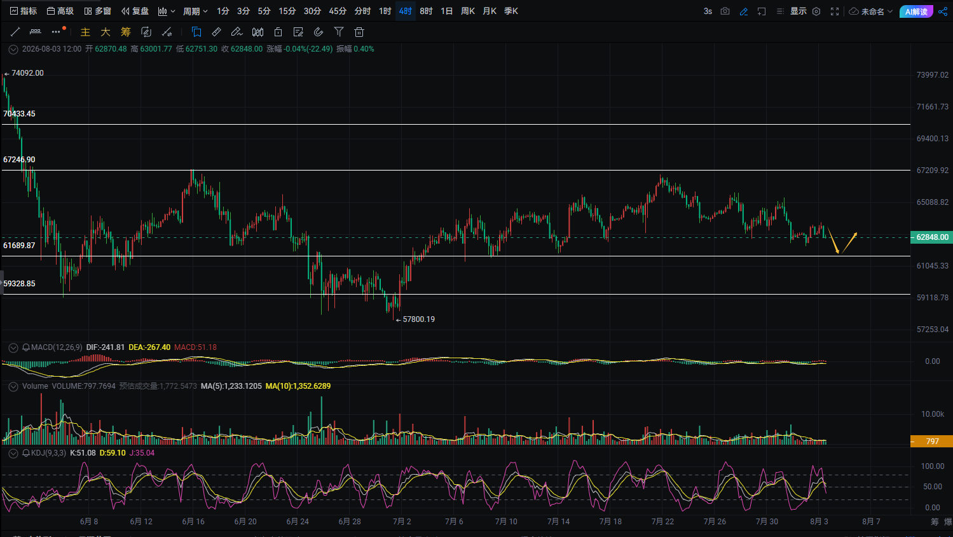The image size is (953, 537).
Task: Open the 未命名 layout dropdown
Action: [871, 11]
